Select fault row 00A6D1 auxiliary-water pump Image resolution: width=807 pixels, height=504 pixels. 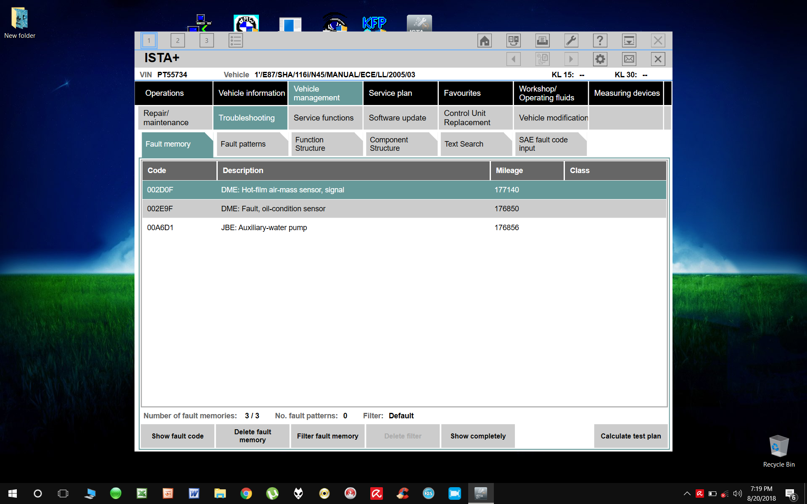(x=404, y=228)
